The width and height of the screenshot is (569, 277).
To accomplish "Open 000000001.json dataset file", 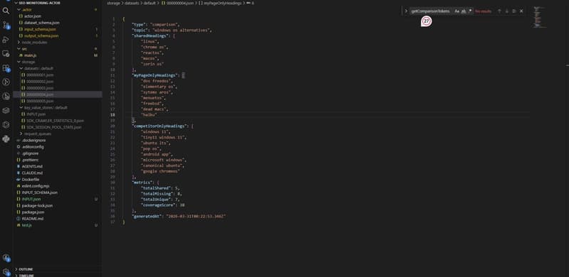I will [x=40, y=75].
